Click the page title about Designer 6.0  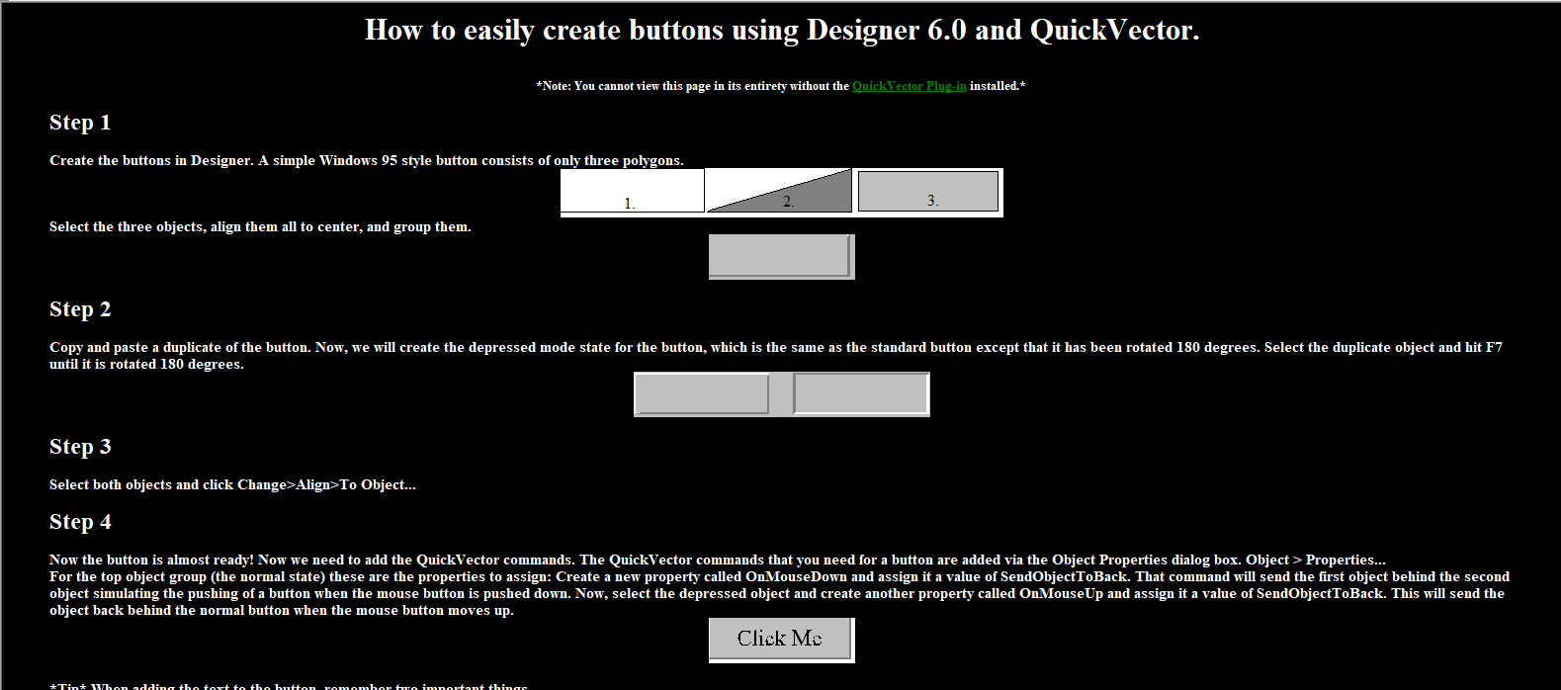782,31
